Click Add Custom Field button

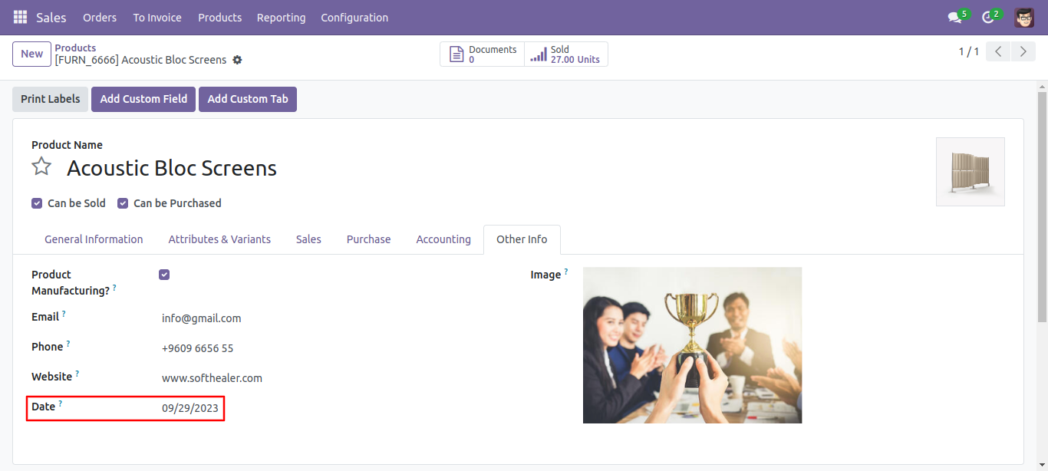(x=143, y=99)
